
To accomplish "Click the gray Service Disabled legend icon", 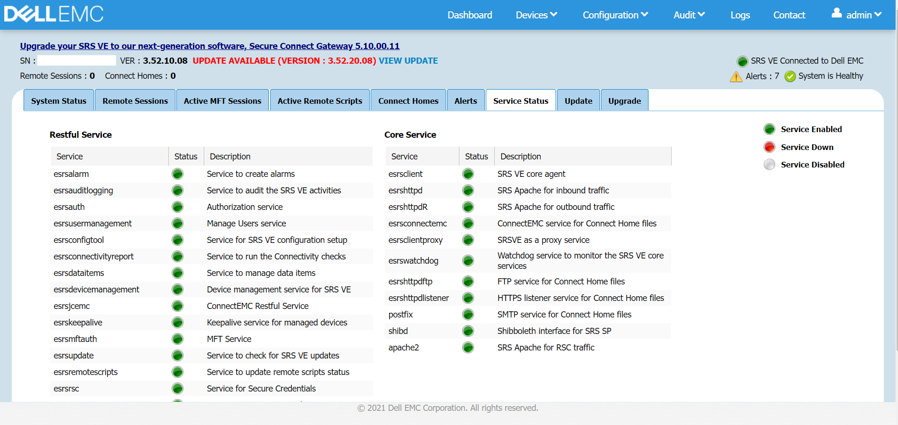I will [x=769, y=165].
